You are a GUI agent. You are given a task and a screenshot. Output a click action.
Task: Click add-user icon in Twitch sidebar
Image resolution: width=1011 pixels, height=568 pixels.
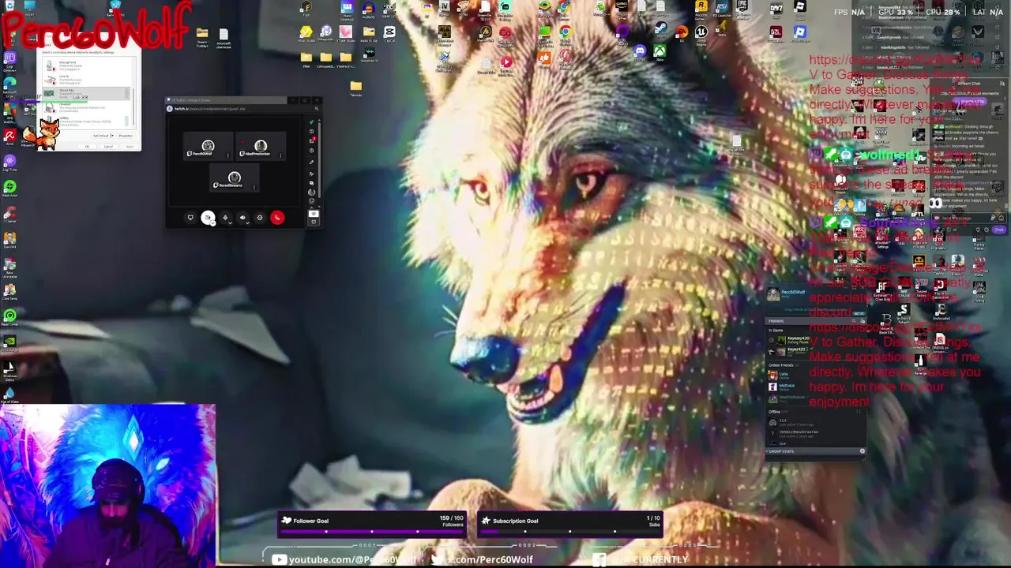[x=311, y=173]
